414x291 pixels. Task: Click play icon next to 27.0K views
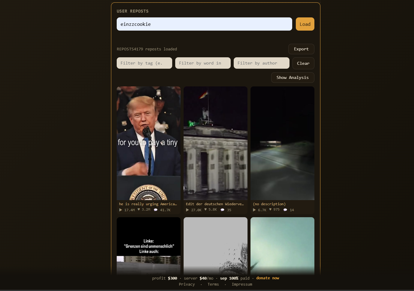coord(187,210)
